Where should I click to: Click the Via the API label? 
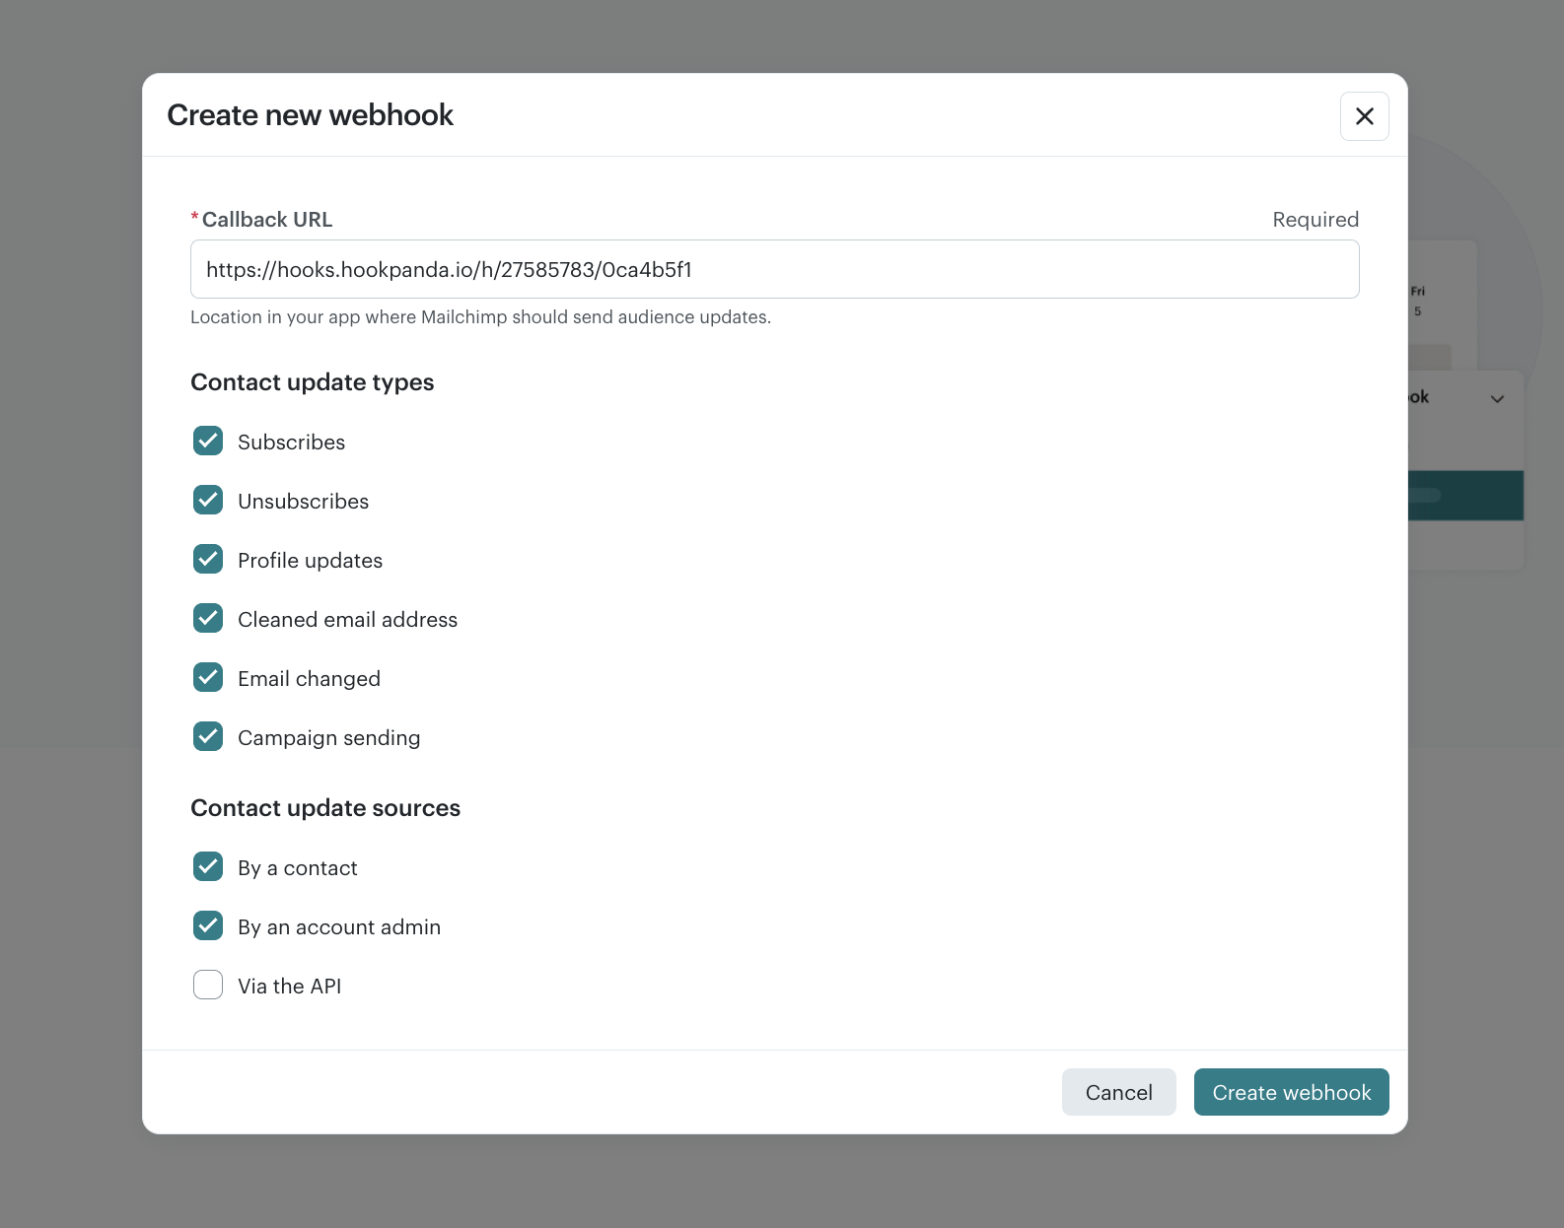(289, 986)
